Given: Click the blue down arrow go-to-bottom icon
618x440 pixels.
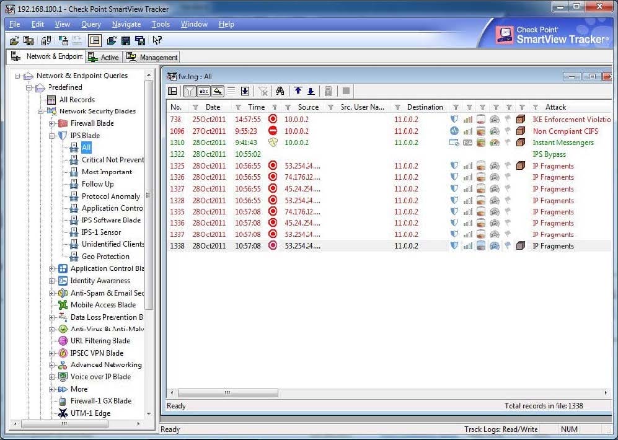Looking at the screenshot, I should 311,91.
